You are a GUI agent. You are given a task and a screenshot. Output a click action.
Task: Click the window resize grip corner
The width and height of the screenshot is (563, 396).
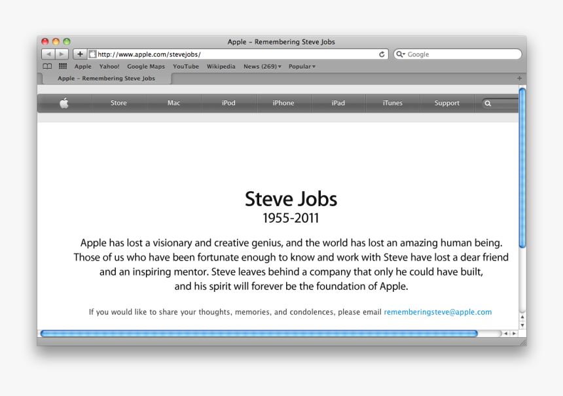[523, 343]
